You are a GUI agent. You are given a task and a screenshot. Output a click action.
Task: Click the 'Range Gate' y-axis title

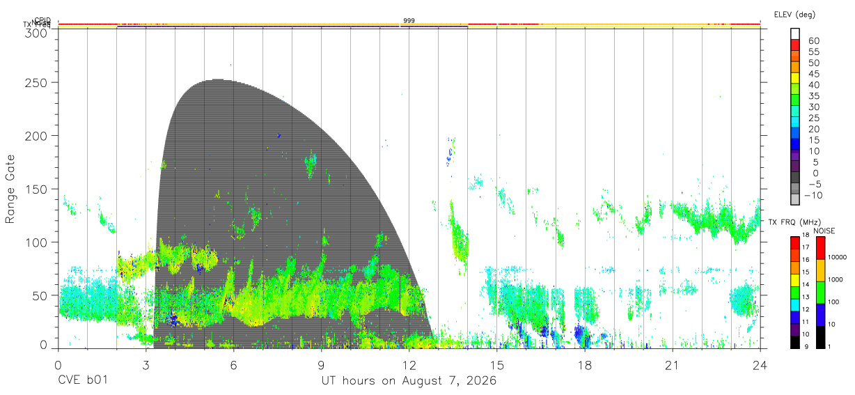coord(10,189)
